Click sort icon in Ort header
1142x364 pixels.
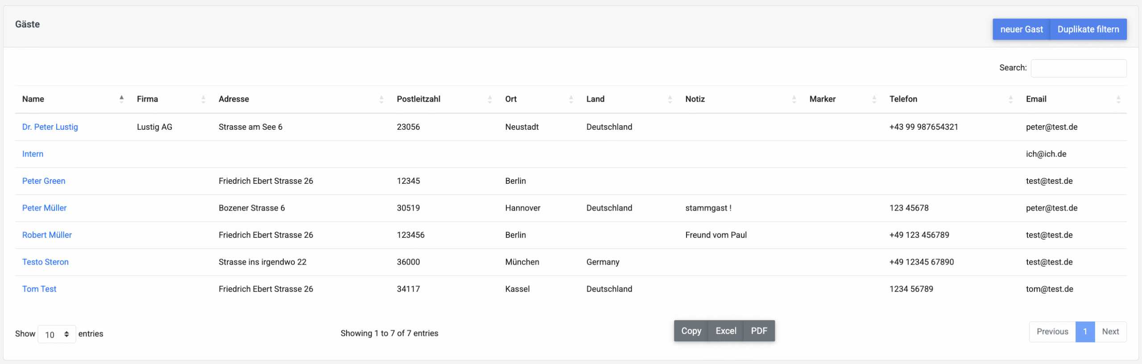[571, 99]
